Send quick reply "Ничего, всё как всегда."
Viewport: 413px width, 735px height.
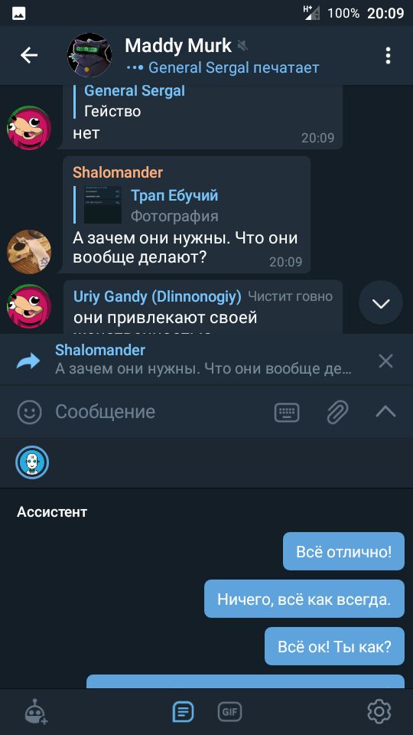tap(304, 599)
